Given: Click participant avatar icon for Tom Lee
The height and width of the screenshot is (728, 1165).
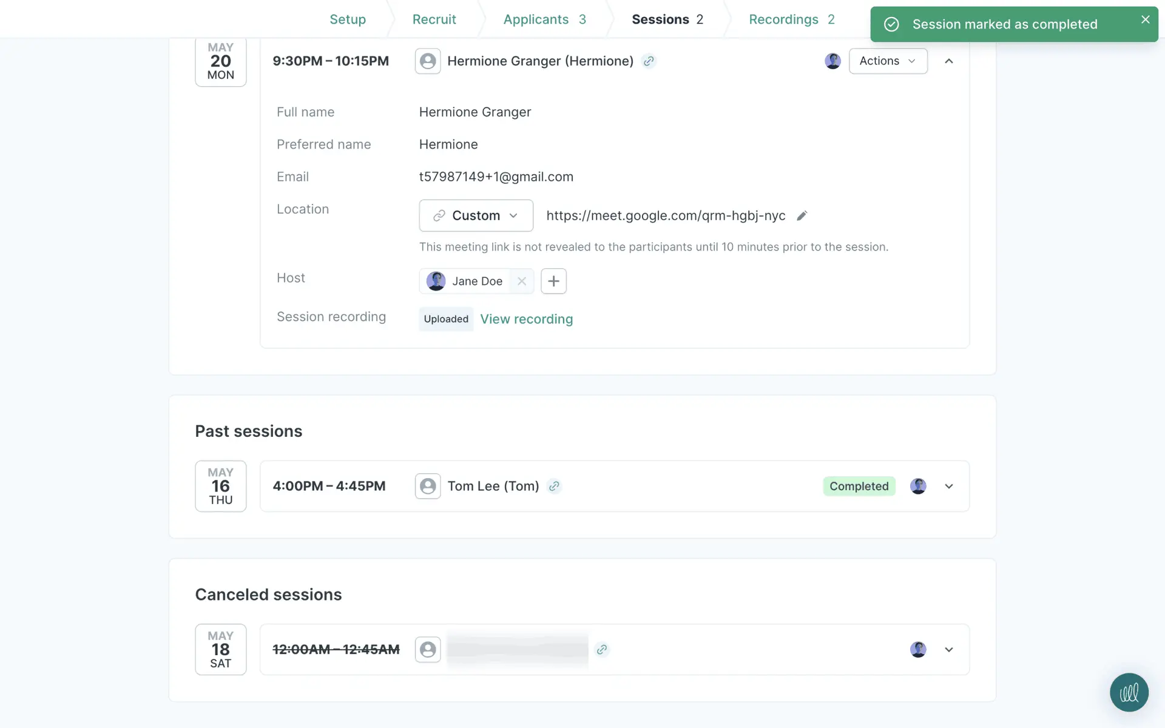Looking at the screenshot, I should (428, 486).
